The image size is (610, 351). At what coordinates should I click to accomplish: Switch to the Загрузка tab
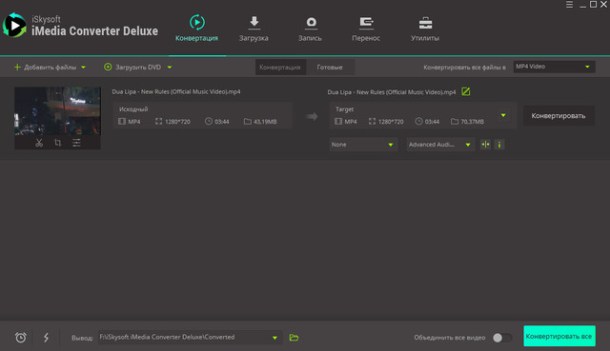254,28
